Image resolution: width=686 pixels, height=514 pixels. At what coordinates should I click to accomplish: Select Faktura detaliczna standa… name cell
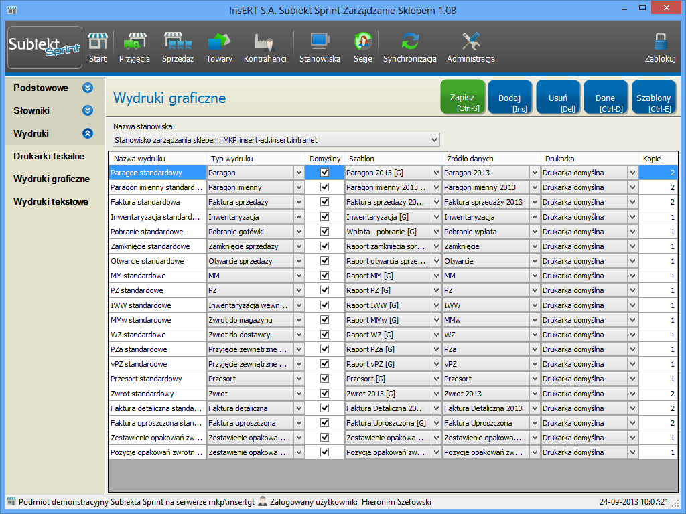coord(157,408)
